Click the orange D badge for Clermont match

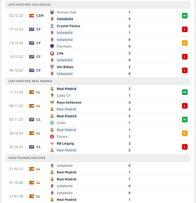[x=185, y=43]
